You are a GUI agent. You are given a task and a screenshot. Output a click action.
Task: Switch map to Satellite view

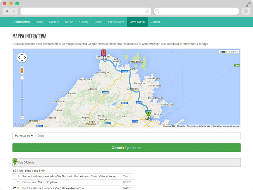233,52
